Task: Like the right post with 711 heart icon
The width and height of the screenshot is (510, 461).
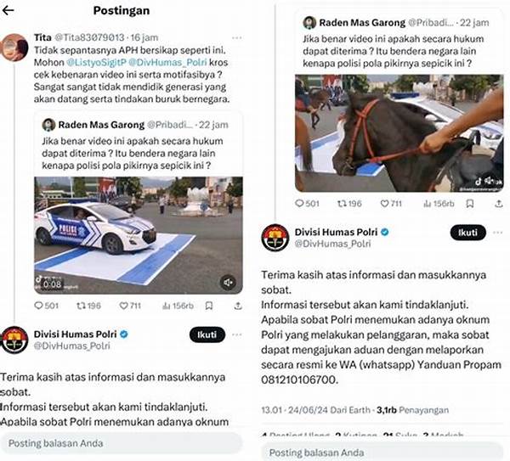Action: (384, 204)
